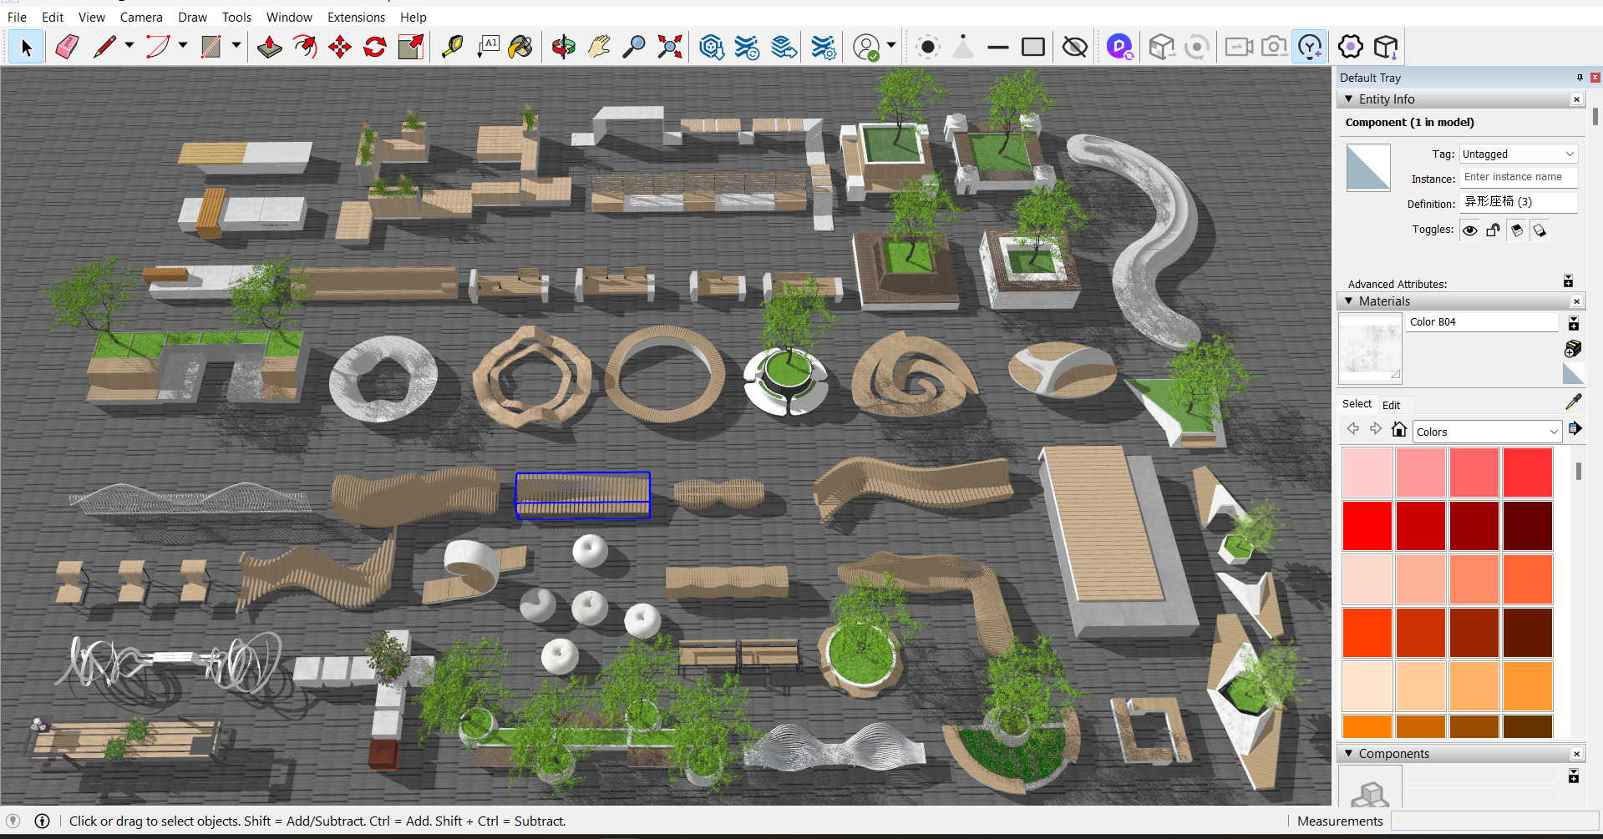The height and width of the screenshot is (839, 1603).
Task: Activate the Paint Bucket tool
Action: [x=520, y=47]
